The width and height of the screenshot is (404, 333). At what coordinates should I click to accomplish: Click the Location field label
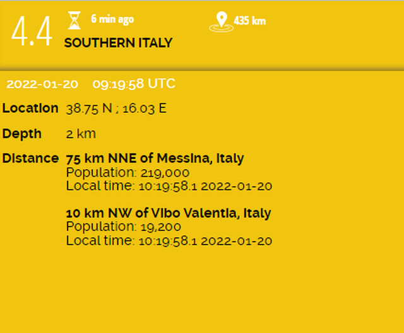(x=30, y=108)
